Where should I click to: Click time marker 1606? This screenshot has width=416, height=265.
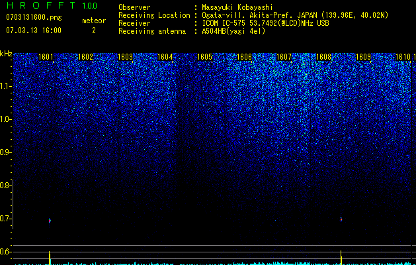(x=244, y=57)
